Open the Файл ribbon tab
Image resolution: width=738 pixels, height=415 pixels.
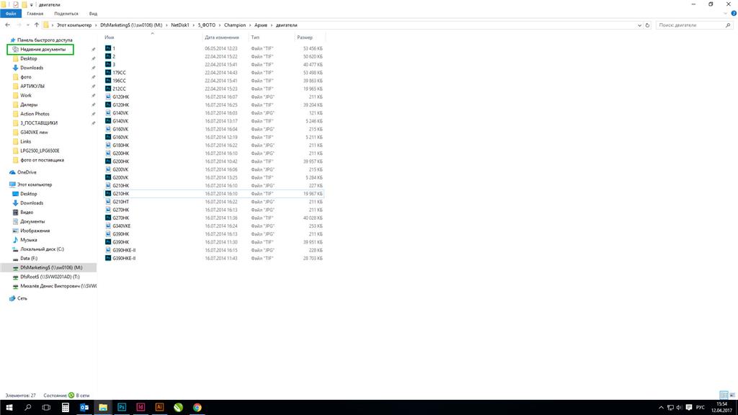pyautogui.click(x=11, y=14)
